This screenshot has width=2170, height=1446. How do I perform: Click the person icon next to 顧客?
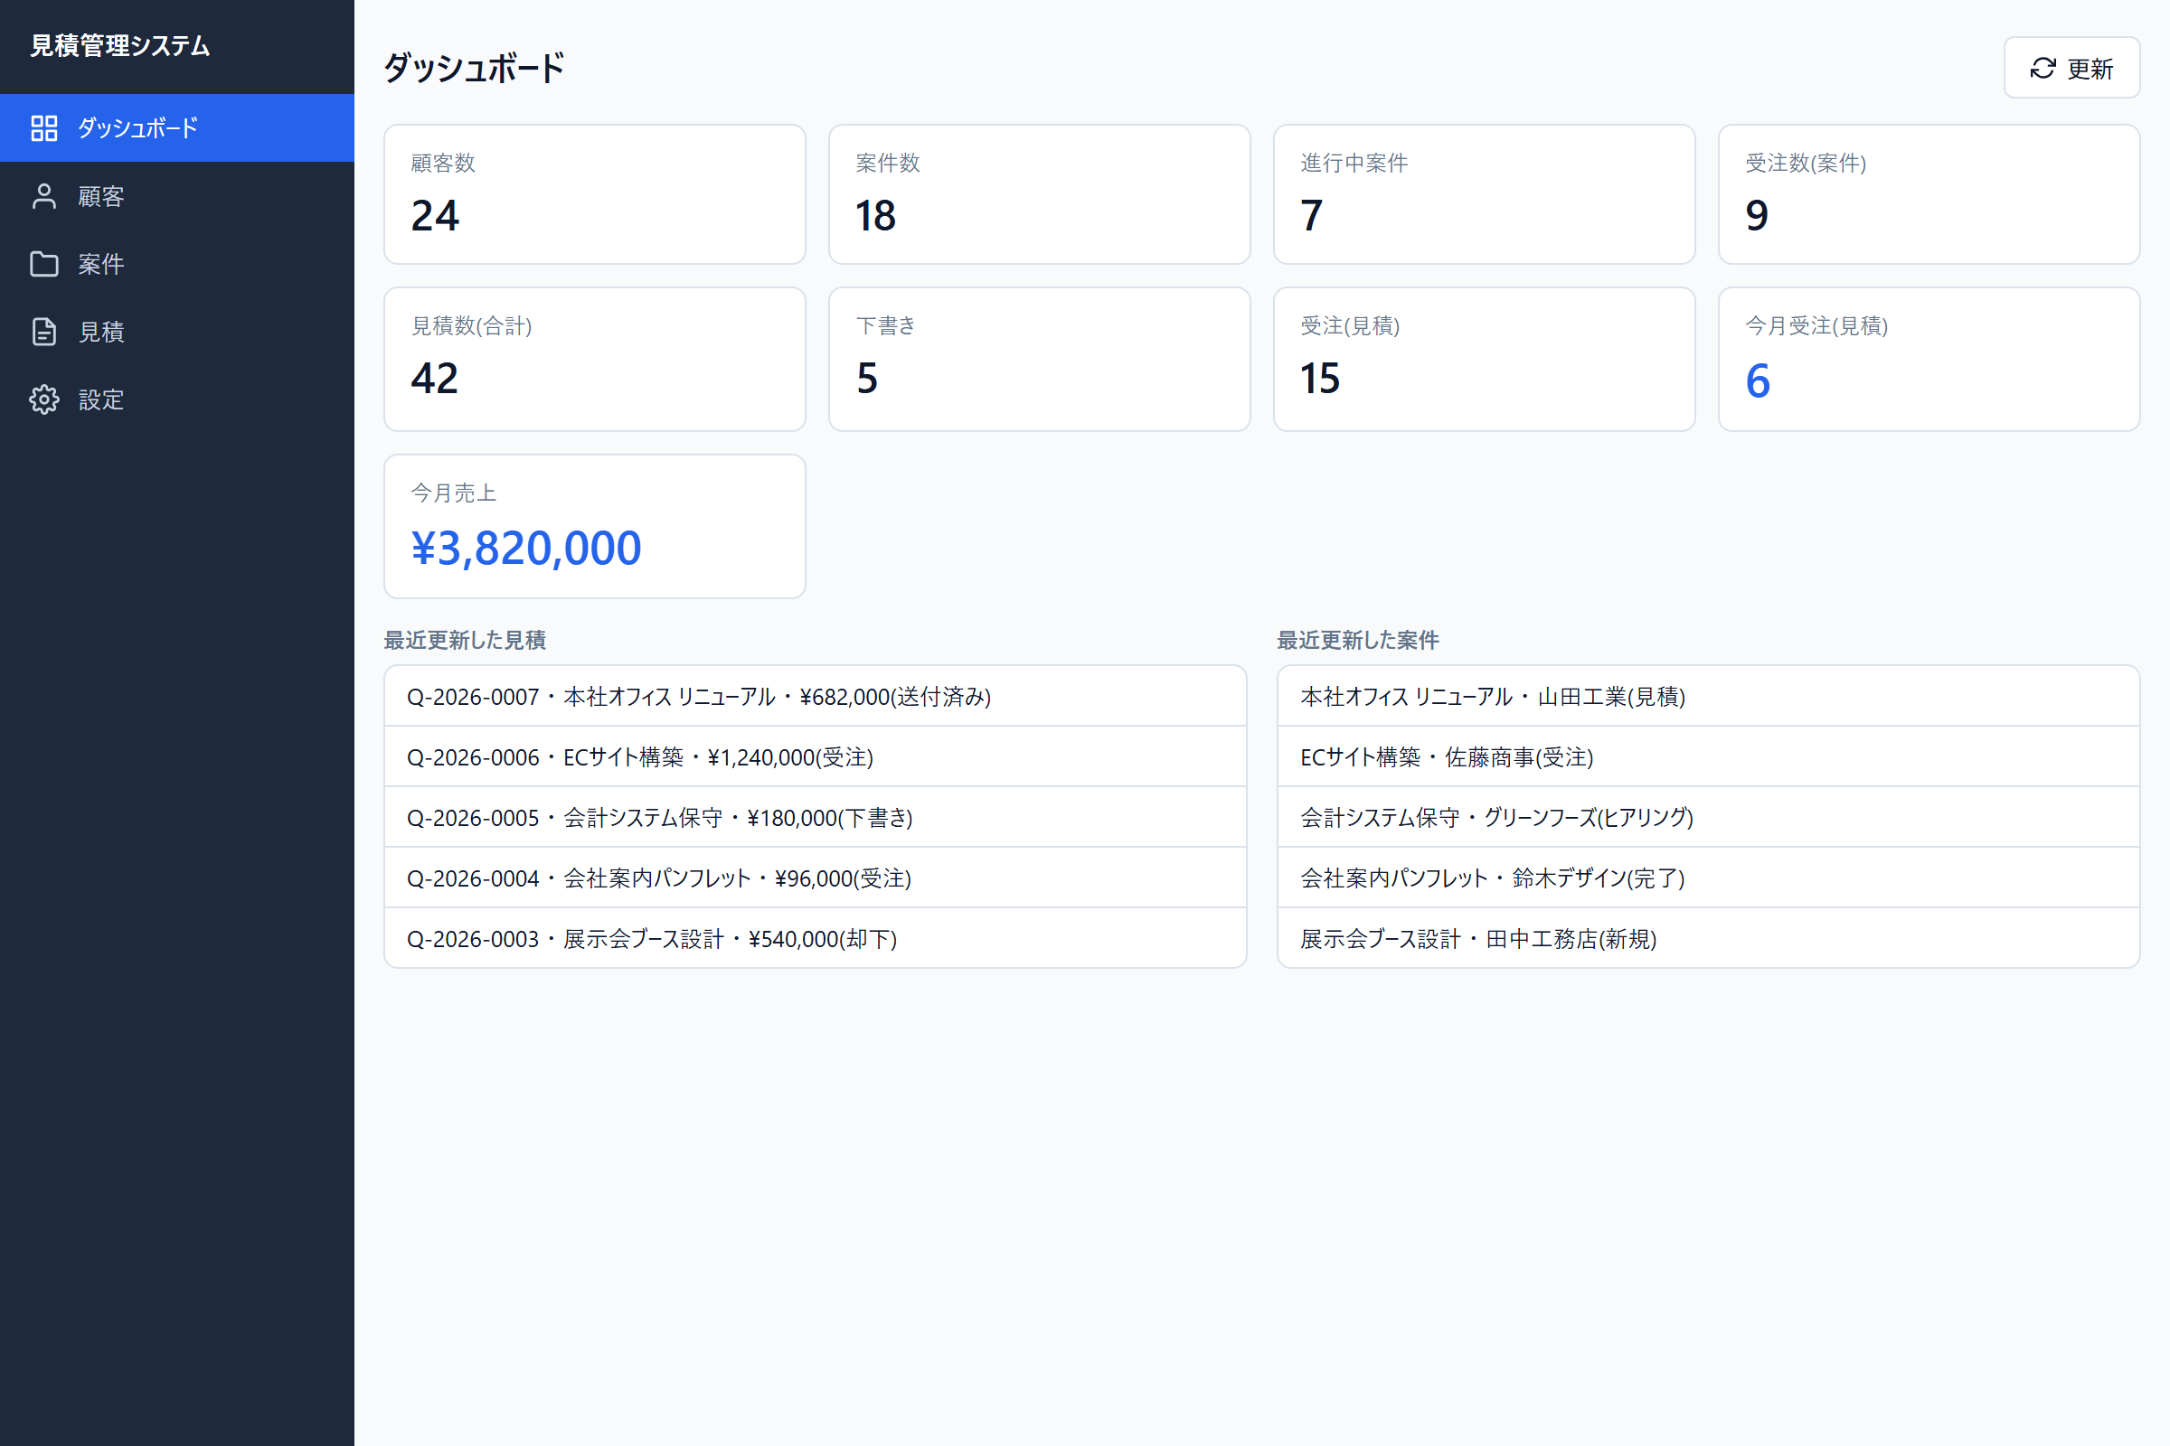coord(44,196)
